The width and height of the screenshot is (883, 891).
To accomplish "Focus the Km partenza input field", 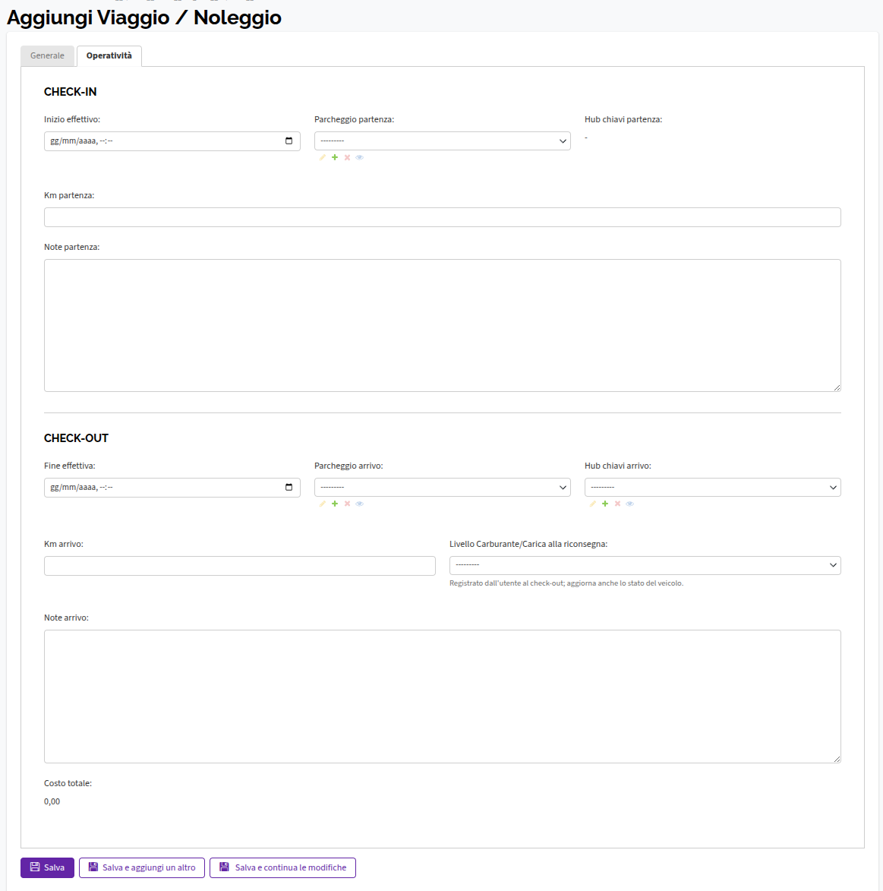I will tap(443, 217).
